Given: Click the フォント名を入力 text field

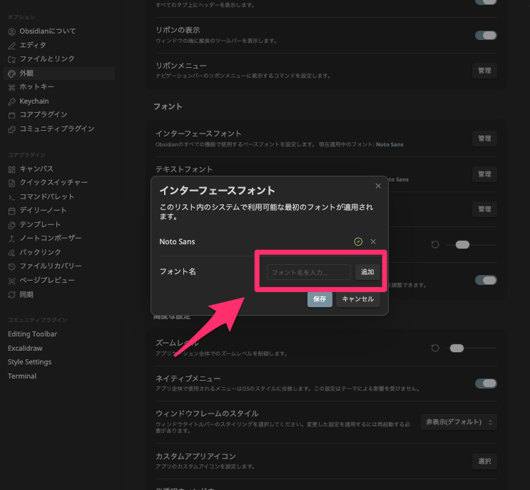Looking at the screenshot, I should coord(309,272).
